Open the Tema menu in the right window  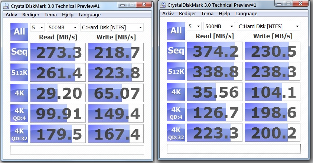coord(207,14)
